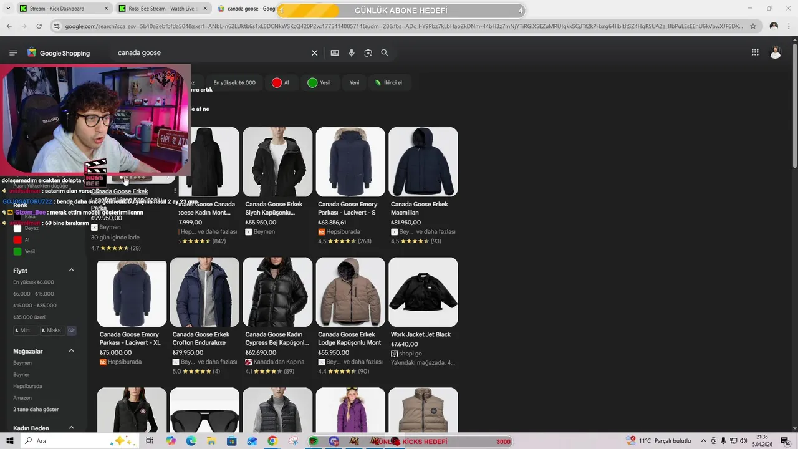Open Google Lens image search
Screen dimensions: 798x449
(x=368, y=53)
